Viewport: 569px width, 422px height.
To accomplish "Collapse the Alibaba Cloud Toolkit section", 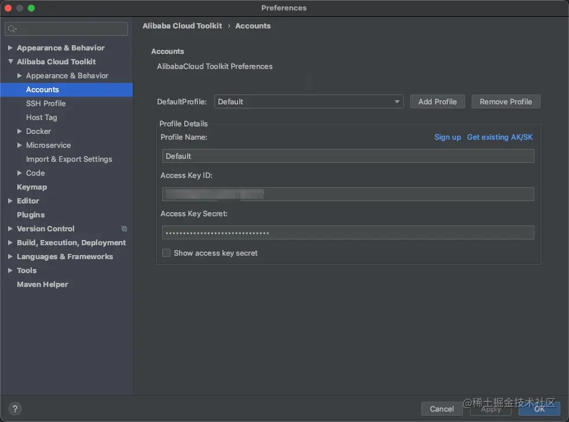I will 10,61.
